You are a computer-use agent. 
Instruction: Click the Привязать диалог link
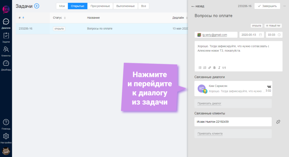209,104
